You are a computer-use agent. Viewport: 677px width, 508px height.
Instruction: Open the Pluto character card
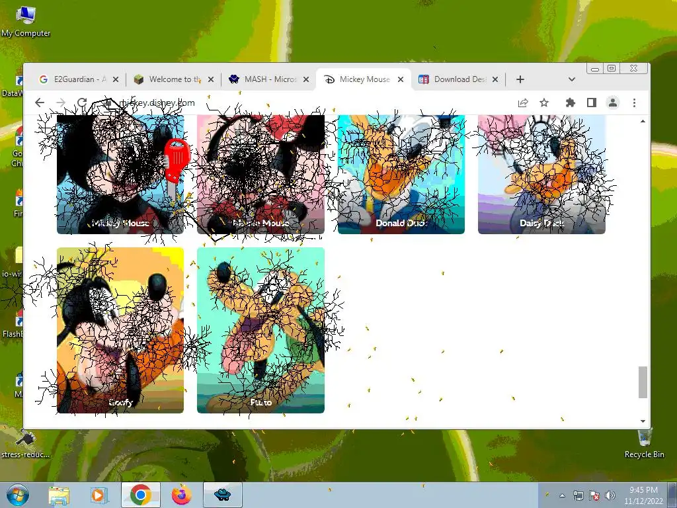tap(260, 330)
